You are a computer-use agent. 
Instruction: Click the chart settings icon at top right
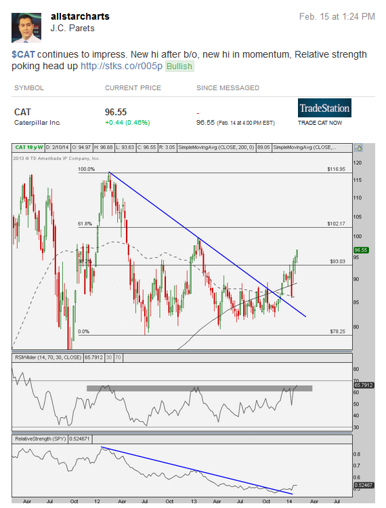(x=358, y=148)
